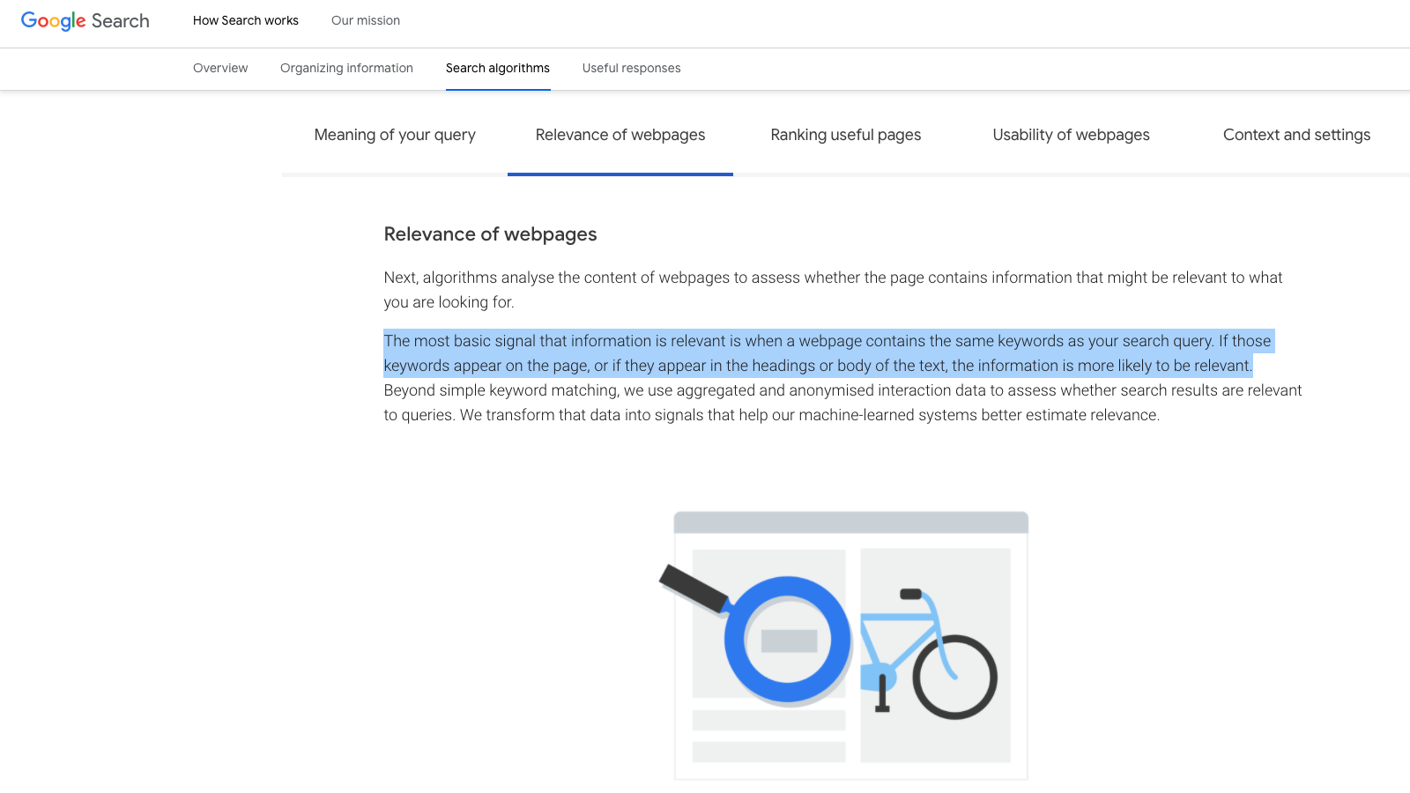Open the How Search works menu item
The image size is (1410, 793).
(x=246, y=20)
